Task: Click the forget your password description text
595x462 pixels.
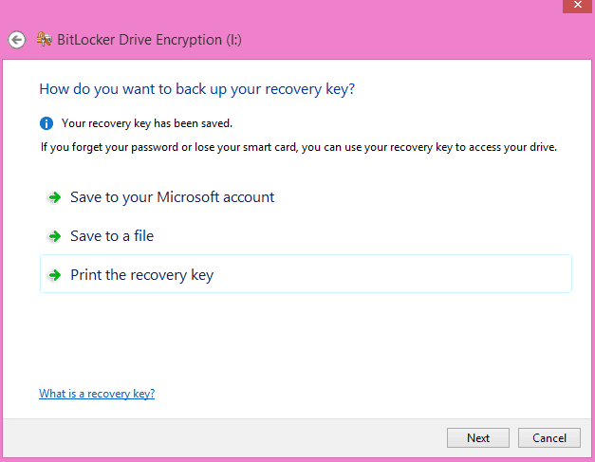Action: click(x=299, y=147)
